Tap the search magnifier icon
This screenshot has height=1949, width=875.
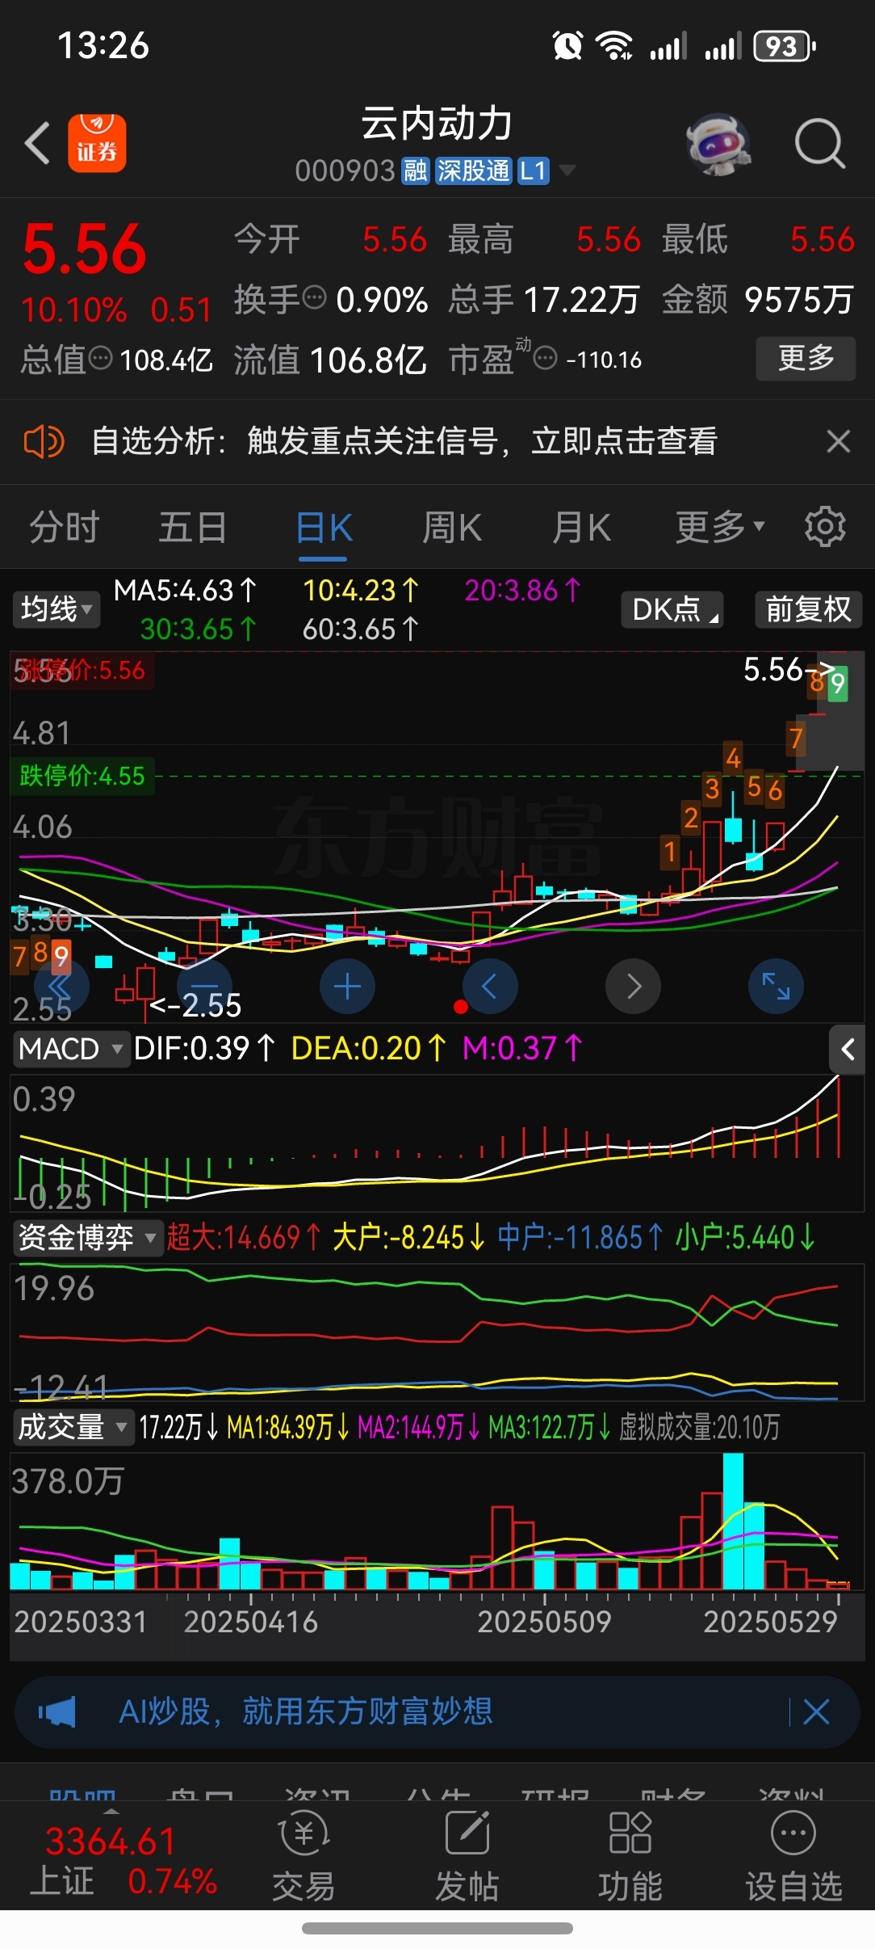click(819, 144)
